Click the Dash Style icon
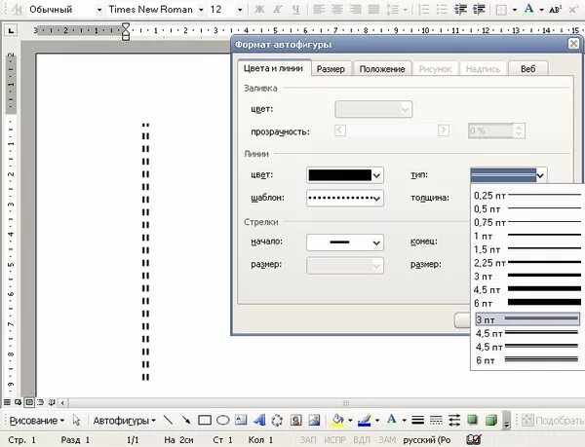 (x=436, y=420)
